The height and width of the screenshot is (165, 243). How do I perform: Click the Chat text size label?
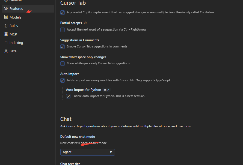point(70,164)
